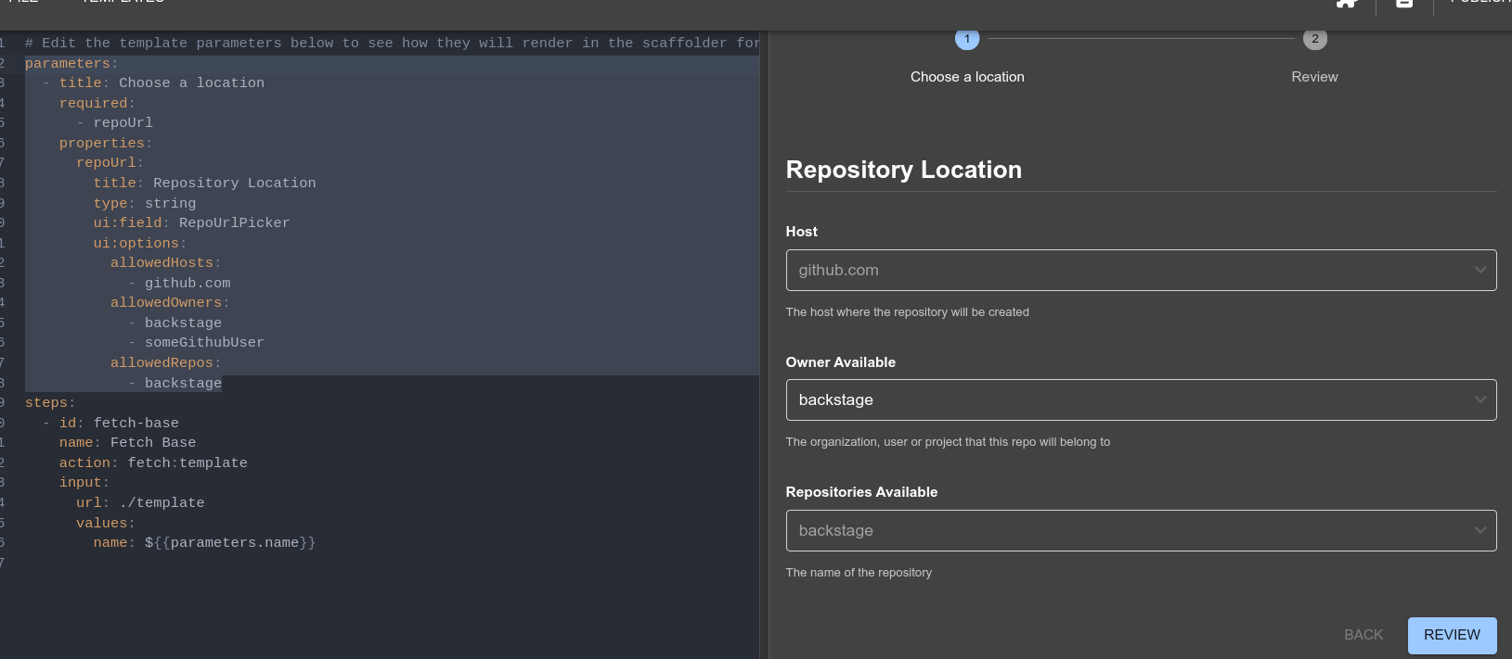Image resolution: width=1512 pixels, height=659 pixels.
Task: Click the REVIEW button
Action: tap(1451, 635)
